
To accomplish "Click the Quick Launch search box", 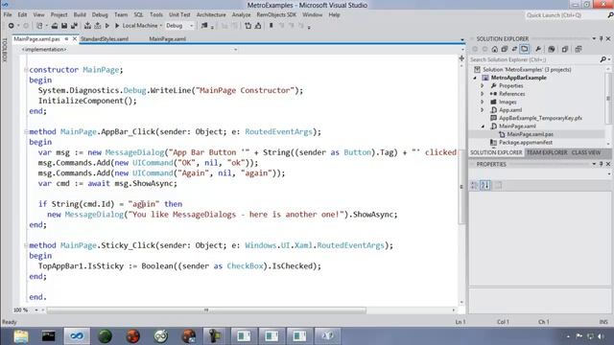I will (564, 15).
